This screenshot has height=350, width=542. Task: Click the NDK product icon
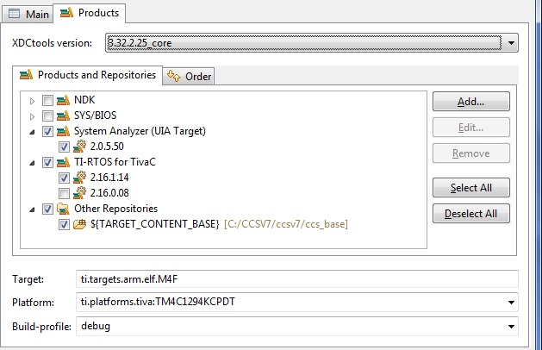pos(63,100)
